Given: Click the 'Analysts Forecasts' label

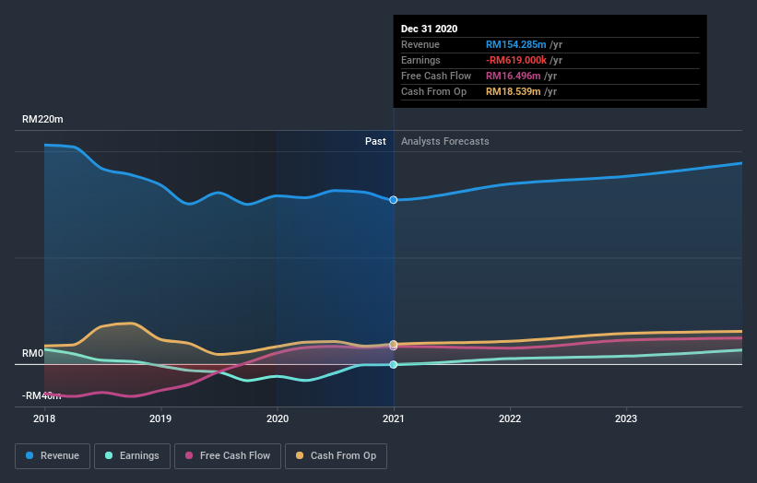Looking at the screenshot, I should 445,141.
